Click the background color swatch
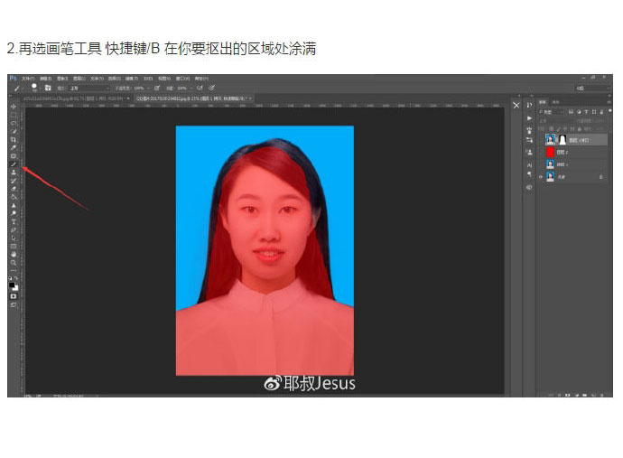The image size is (623, 458). coord(16,289)
